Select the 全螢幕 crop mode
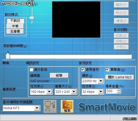Image resolution: width=138 pixels, height=121 pixels. pos(15,31)
